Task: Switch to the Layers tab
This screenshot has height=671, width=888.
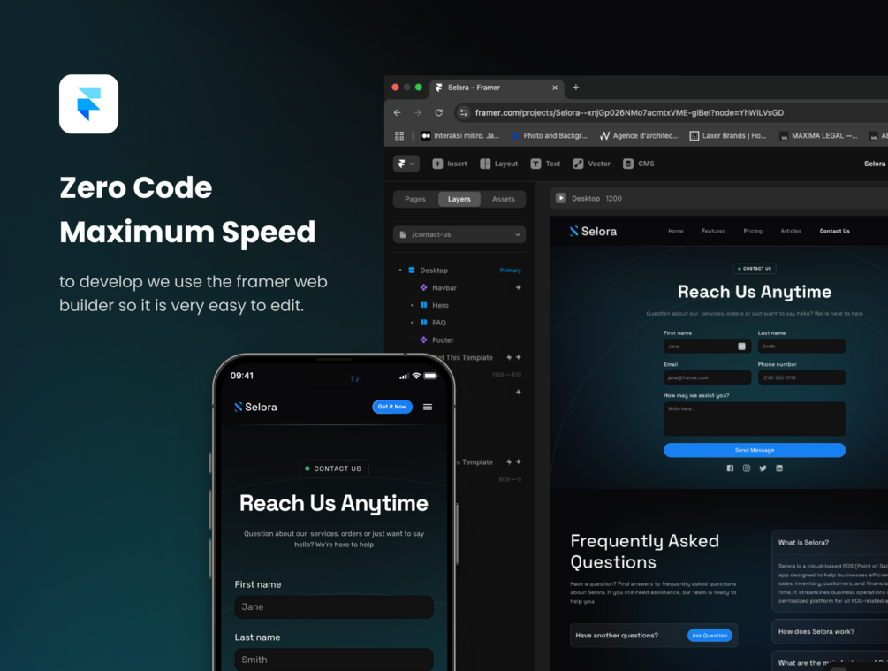Action: (459, 199)
